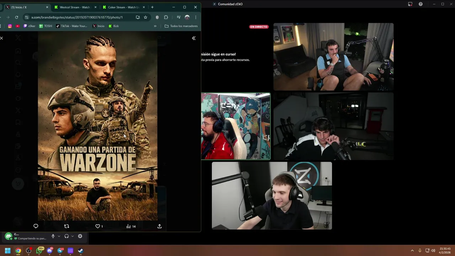
Task: Open the taskbar clock showing 21:31:45
Action: 445,251
